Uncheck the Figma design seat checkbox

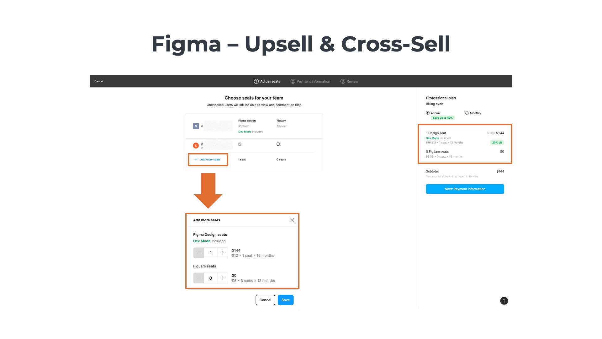(x=240, y=144)
